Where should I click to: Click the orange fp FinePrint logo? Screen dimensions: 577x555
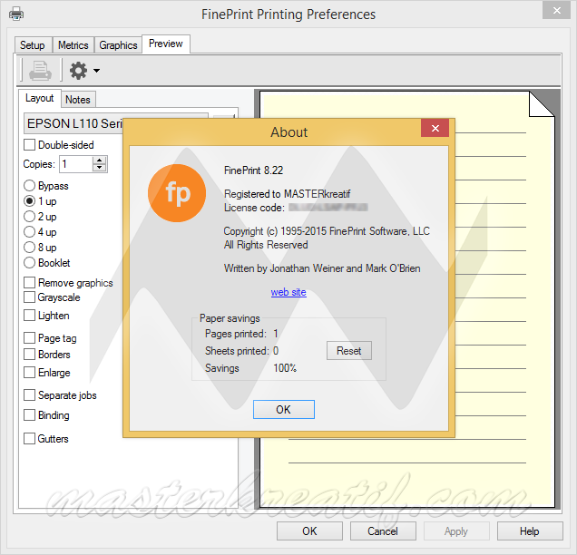(x=177, y=193)
